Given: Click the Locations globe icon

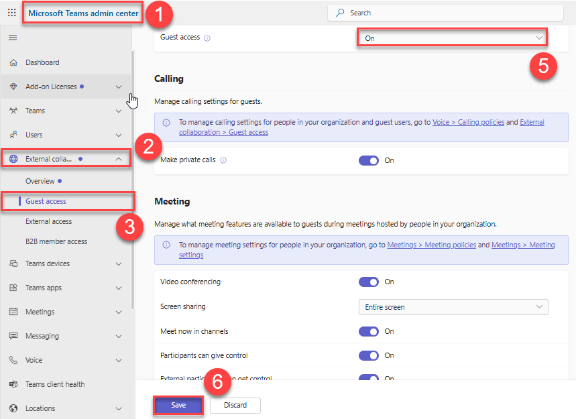Looking at the screenshot, I should coord(13,408).
